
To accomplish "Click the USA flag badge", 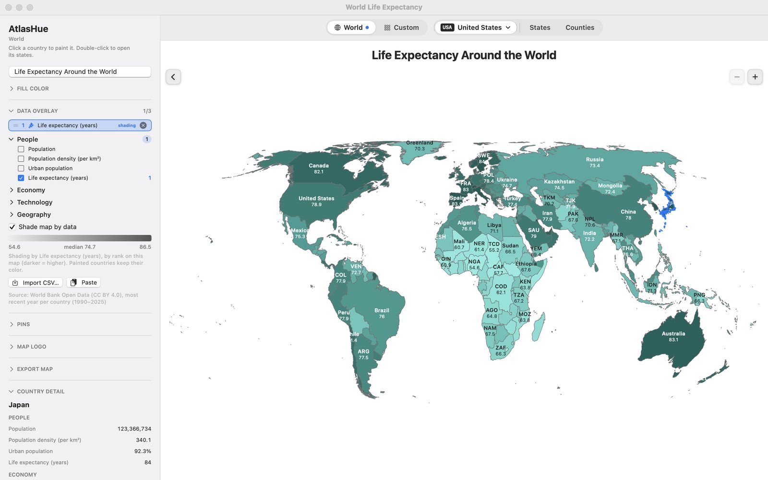I will tap(447, 27).
